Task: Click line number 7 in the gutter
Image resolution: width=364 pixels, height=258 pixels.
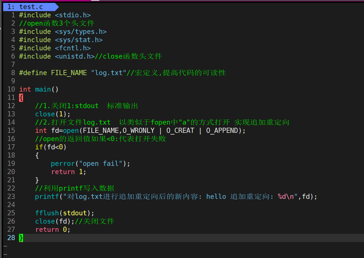Action: (x=13, y=65)
